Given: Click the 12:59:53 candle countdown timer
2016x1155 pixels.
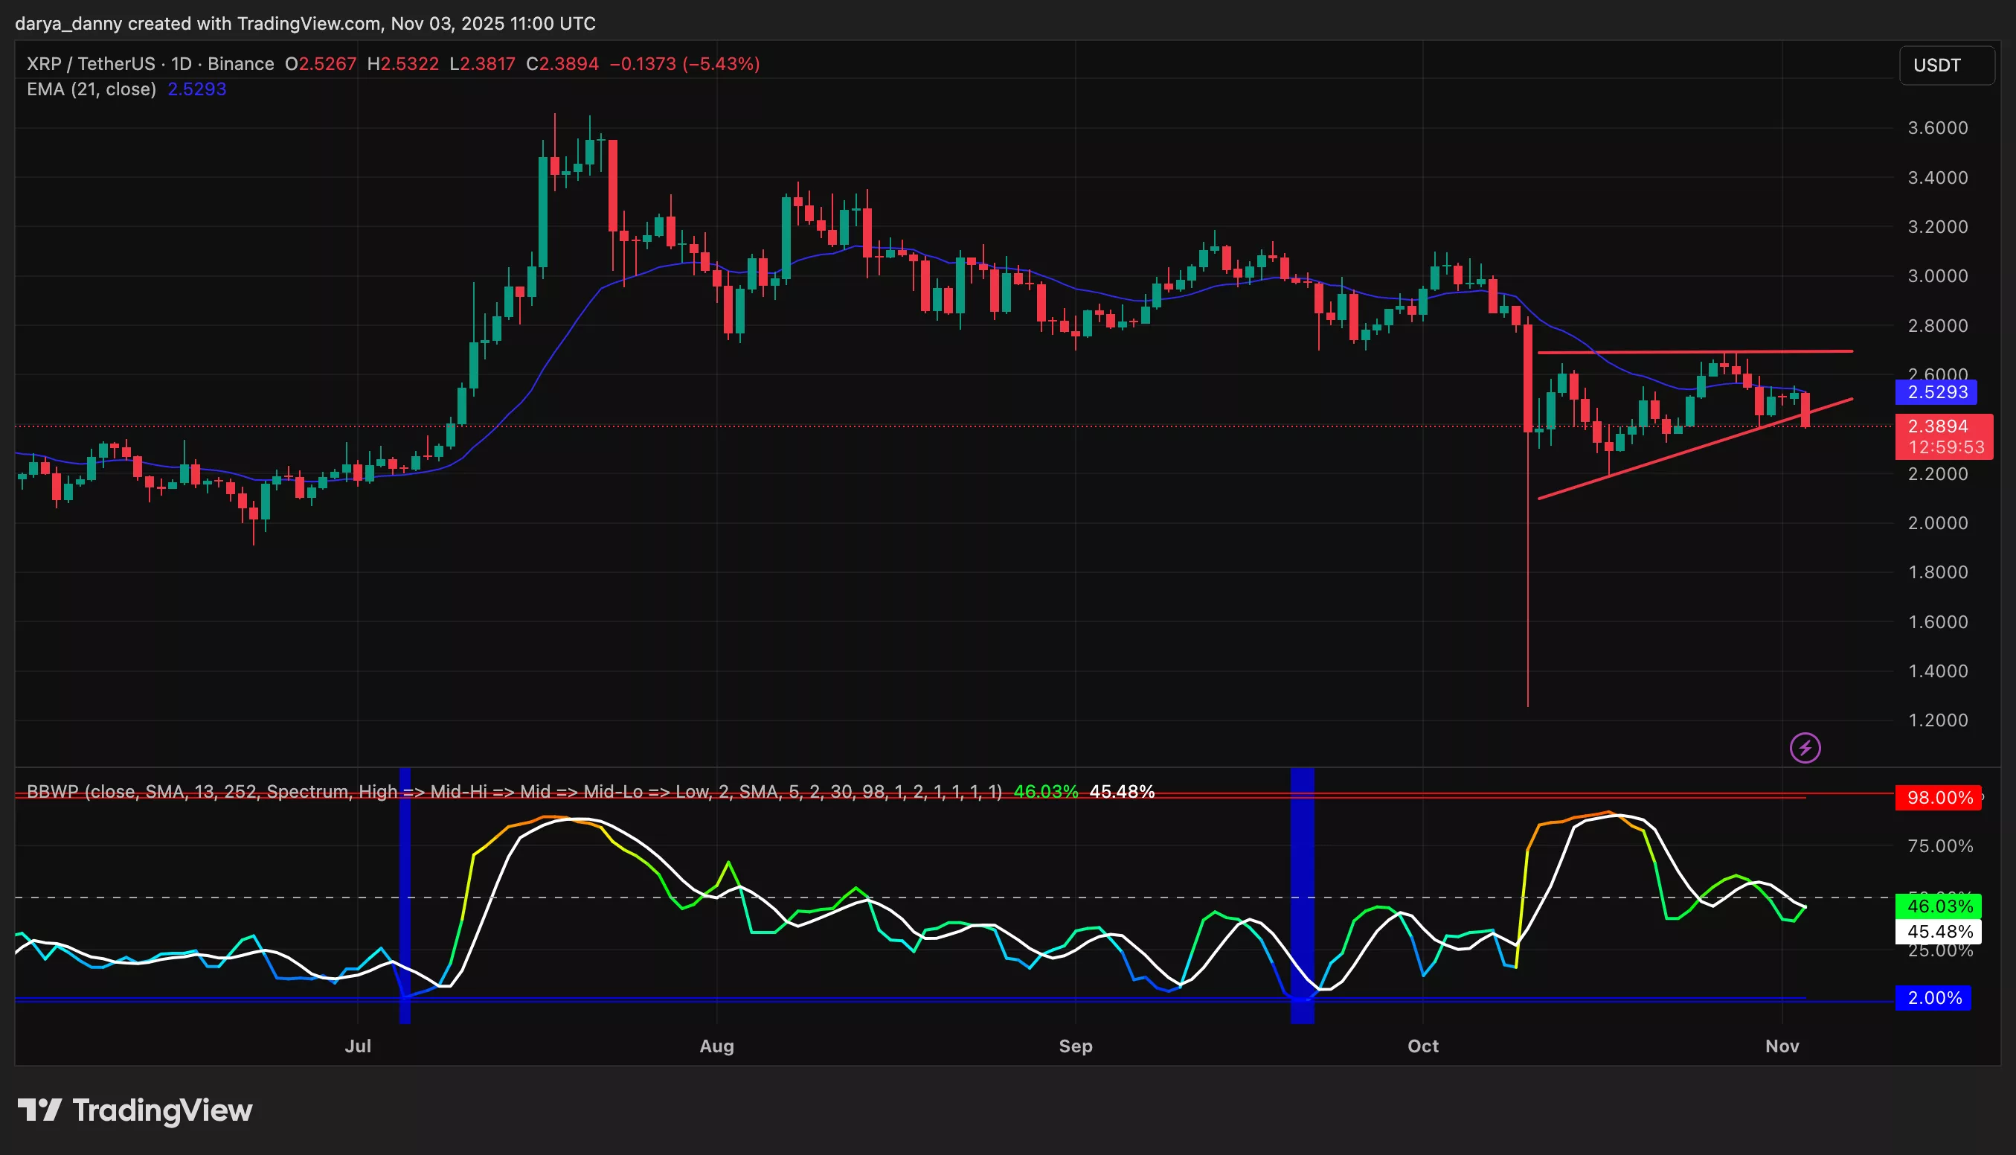Looking at the screenshot, I should click(1948, 447).
